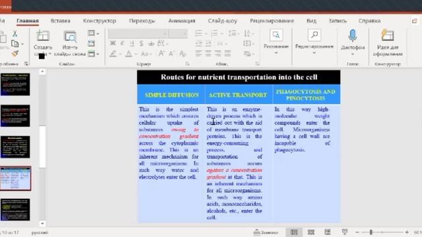
Task: Open the font name combo box
Action: (x=138, y=34)
